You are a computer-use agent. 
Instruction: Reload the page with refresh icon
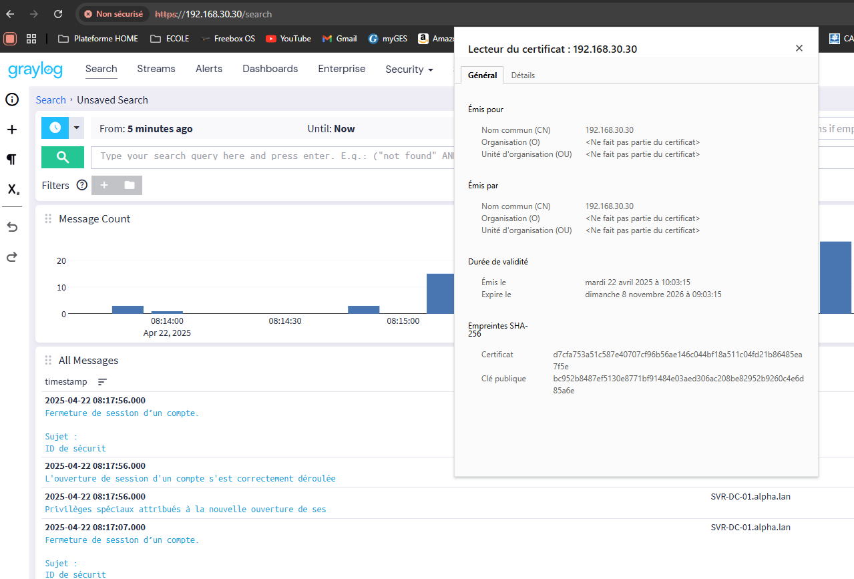(58, 13)
